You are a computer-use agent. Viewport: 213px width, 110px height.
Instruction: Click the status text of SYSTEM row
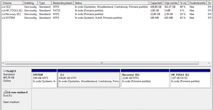pyautogui.click(x=99, y=18)
